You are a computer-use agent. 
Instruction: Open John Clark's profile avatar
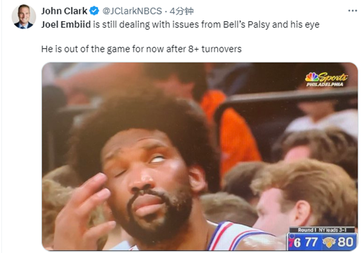point(24,17)
